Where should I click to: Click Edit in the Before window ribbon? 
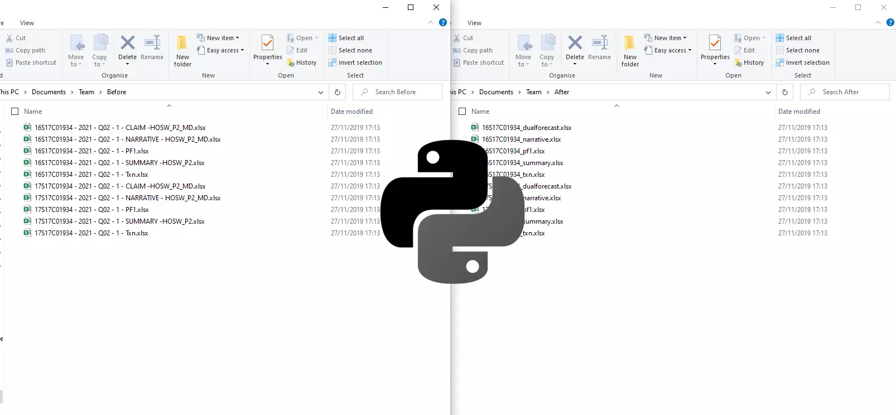[297, 50]
